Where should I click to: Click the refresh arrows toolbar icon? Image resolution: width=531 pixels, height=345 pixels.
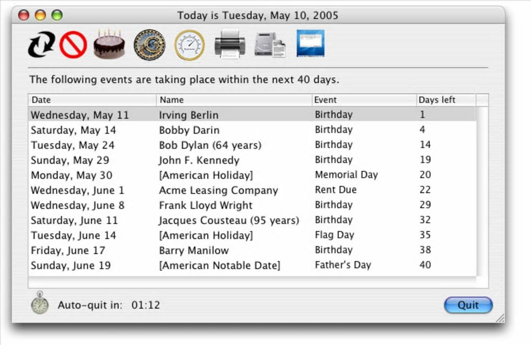pos(41,45)
